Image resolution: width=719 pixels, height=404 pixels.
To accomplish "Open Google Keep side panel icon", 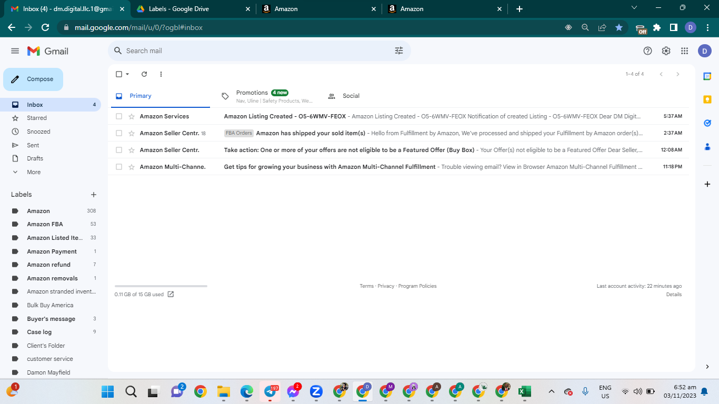I will (x=707, y=99).
